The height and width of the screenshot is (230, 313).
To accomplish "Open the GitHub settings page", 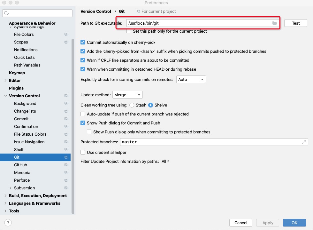I will click(20, 165).
